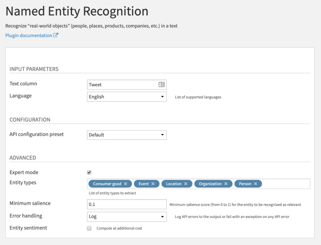The height and width of the screenshot is (245, 321).
Task: Click the Text column field containing Tweet
Action: (x=127, y=84)
